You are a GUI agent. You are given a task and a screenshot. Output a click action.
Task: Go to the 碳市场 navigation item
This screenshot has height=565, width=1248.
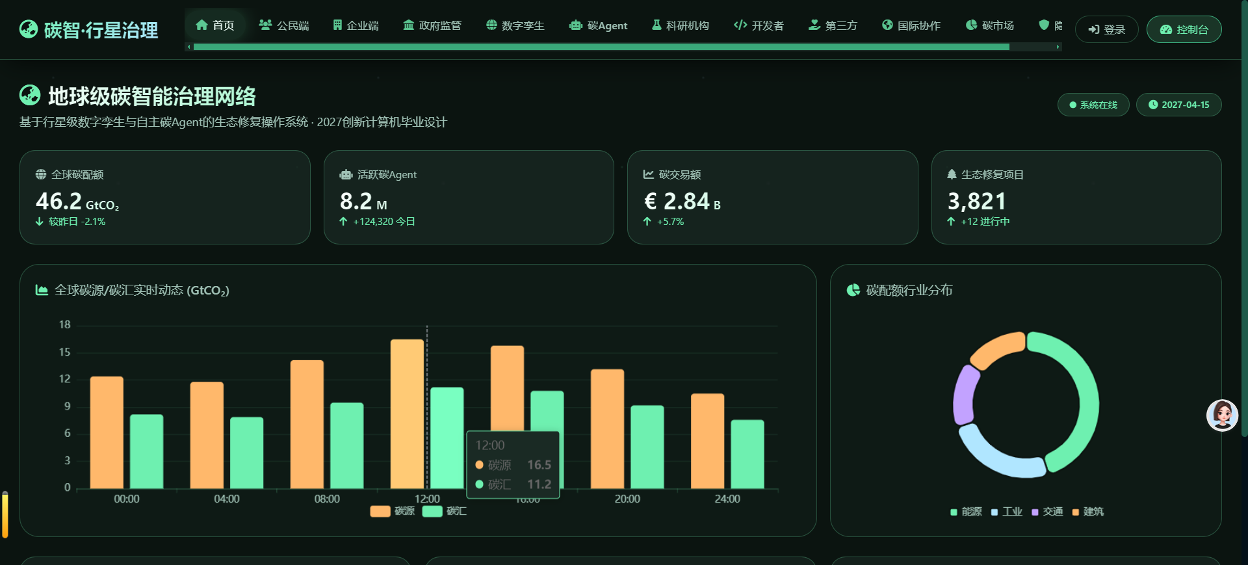click(x=990, y=25)
